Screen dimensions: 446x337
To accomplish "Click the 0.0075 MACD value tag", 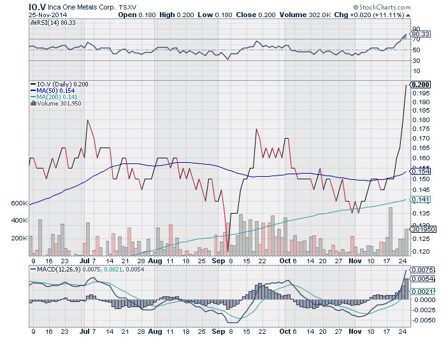I will (423, 270).
